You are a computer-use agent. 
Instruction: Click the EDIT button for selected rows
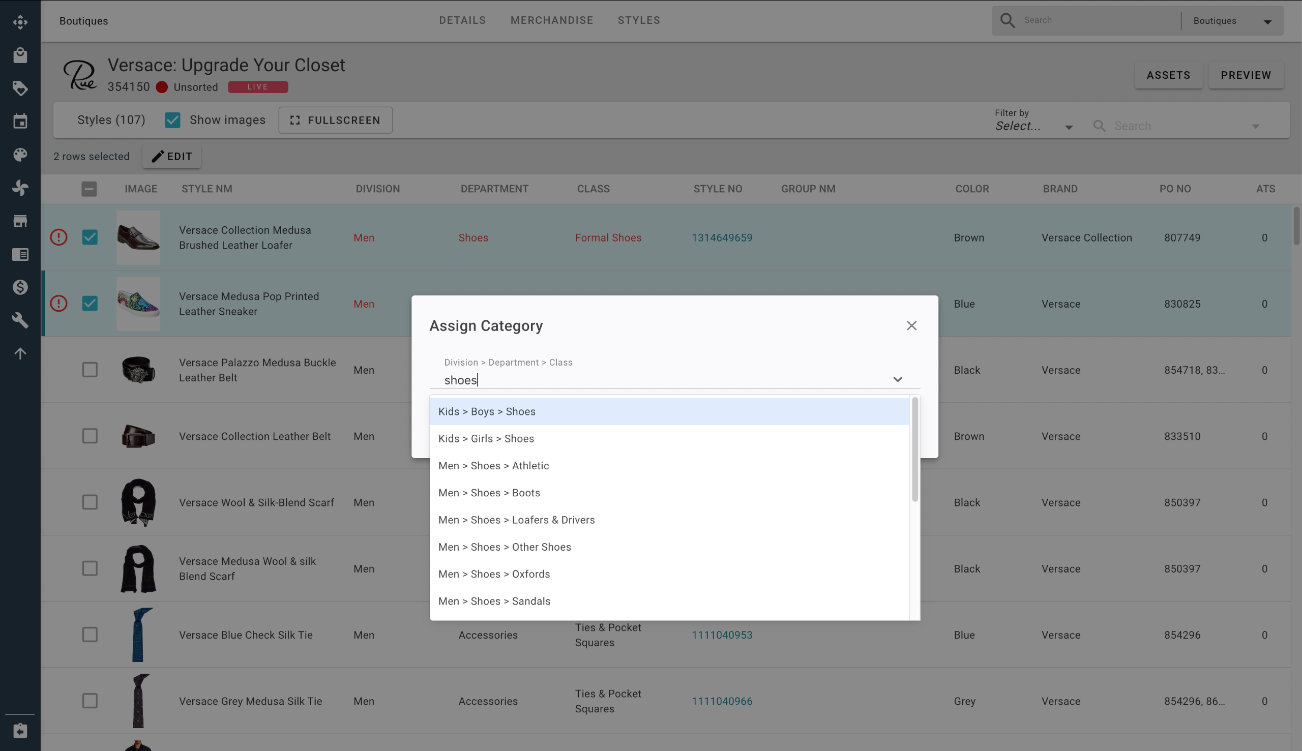pos(172,157)
